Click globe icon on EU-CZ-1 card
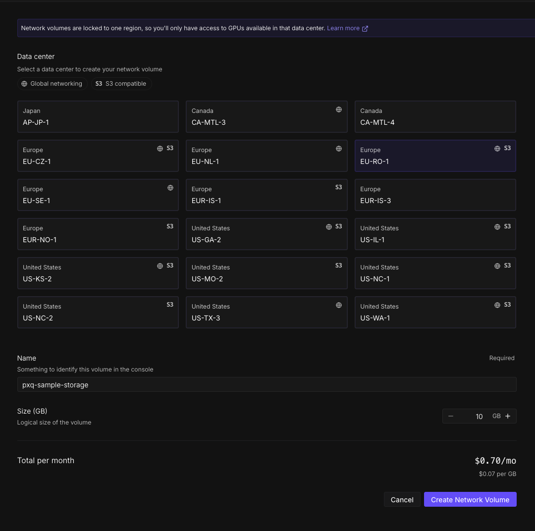This screenshot has width=535, height=531. click(x=160, y=149)
